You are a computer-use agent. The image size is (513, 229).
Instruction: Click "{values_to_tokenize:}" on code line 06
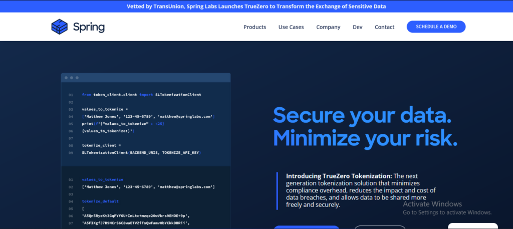tap(108, 131)
